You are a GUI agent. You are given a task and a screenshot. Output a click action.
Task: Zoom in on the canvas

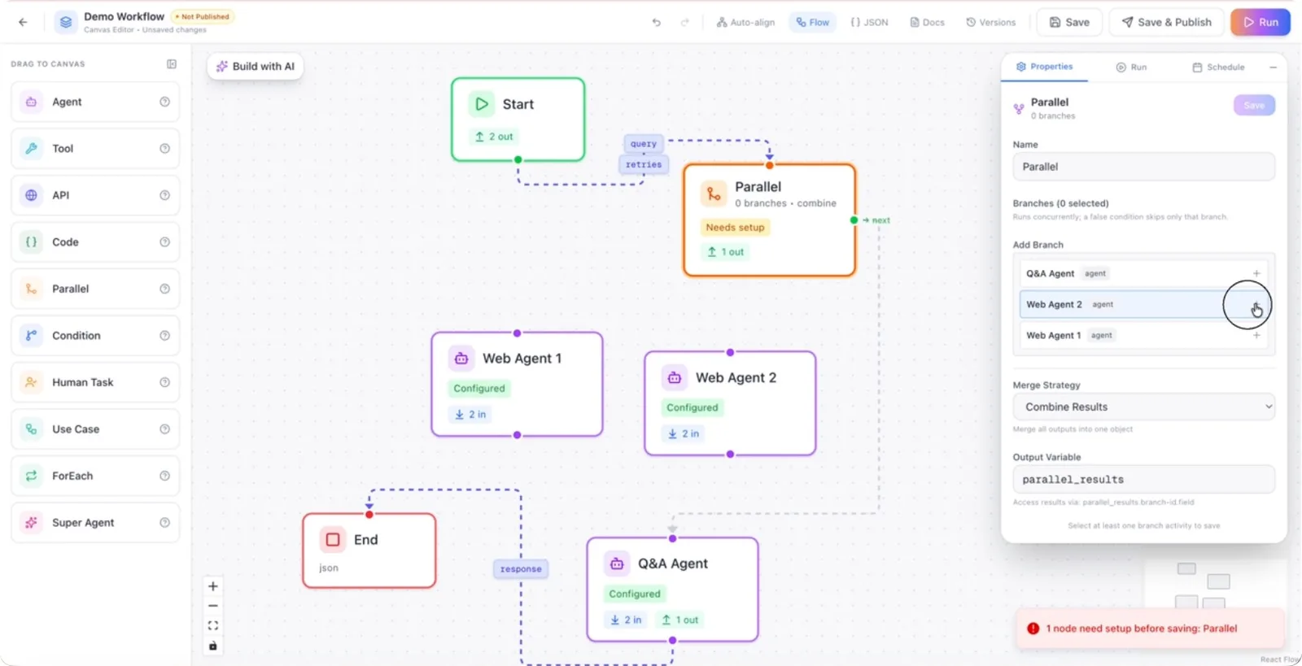point(213,586)
